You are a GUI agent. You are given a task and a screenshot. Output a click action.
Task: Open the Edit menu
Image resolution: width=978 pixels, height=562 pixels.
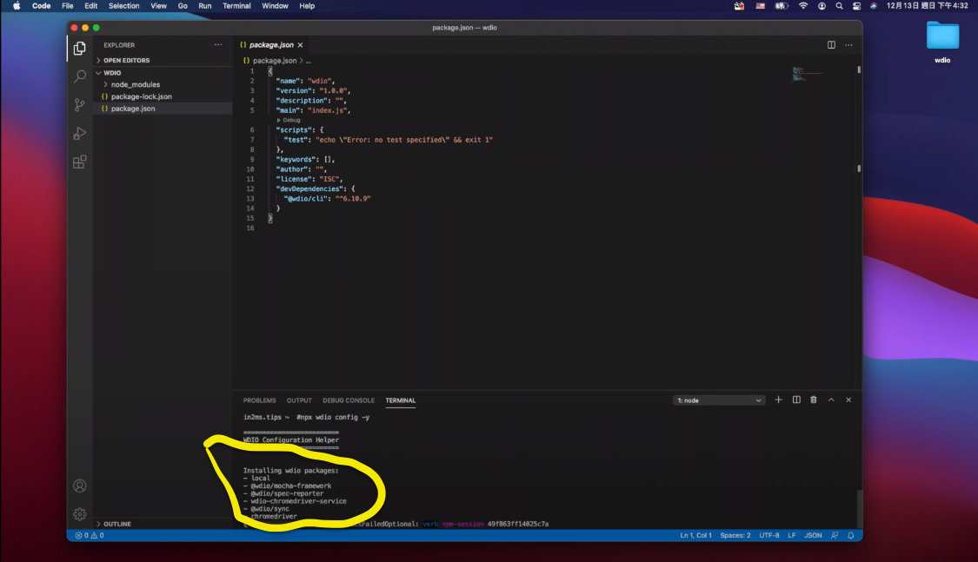click(x=91, y=5)
